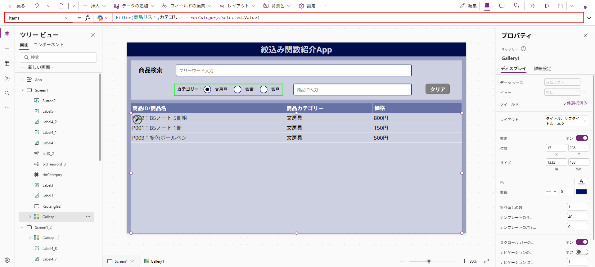Open the comments speech bubble icon
Screen dimensions: 595x267
(502, 6)
